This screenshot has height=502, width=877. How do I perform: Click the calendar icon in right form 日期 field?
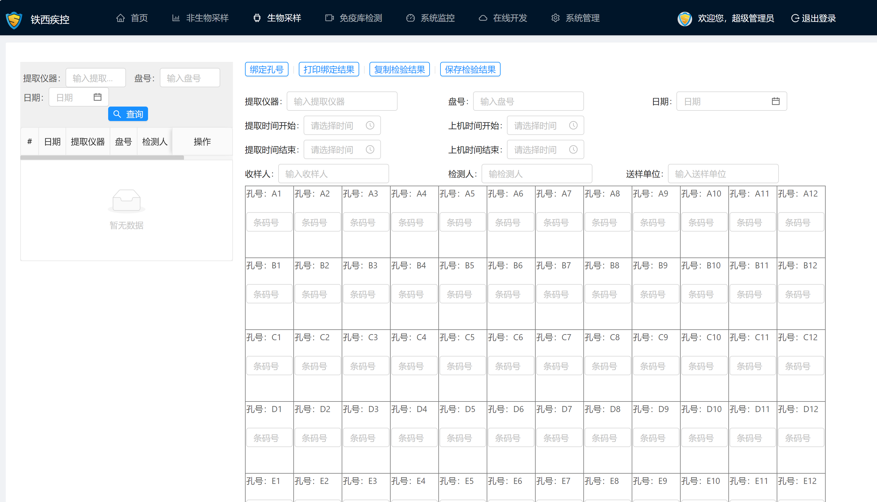775,101
